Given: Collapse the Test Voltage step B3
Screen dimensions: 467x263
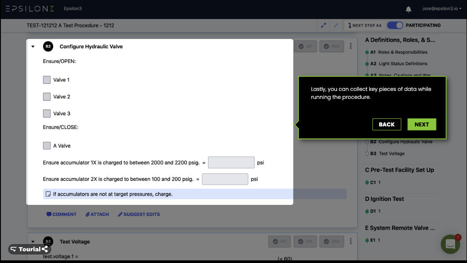Looking at the screenshot, I should (32, 241).
